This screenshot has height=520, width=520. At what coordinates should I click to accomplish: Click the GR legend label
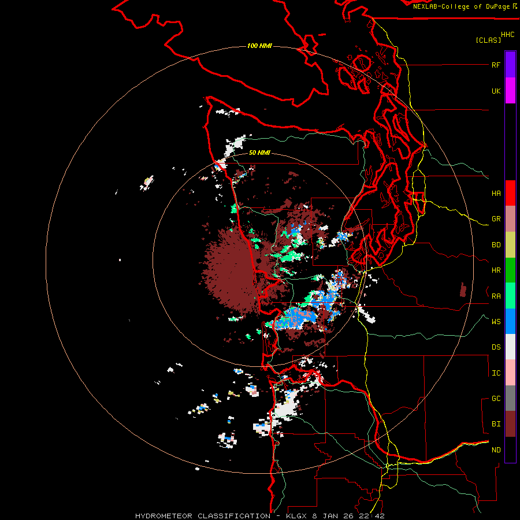click(496, 219)
